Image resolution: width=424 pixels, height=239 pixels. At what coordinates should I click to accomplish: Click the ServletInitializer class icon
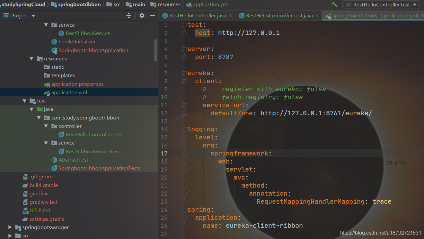54,42
